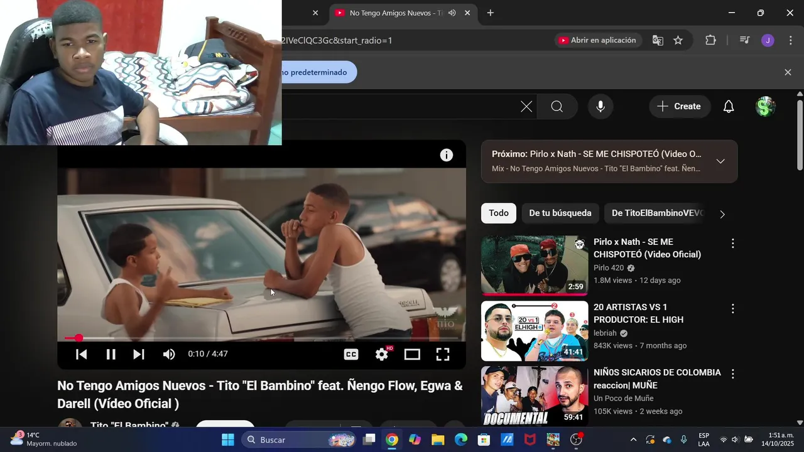The height and width of the screenshot is (452, 804).
Task: Open the Chrome profile J avatar
Action: tap(768, 40)
